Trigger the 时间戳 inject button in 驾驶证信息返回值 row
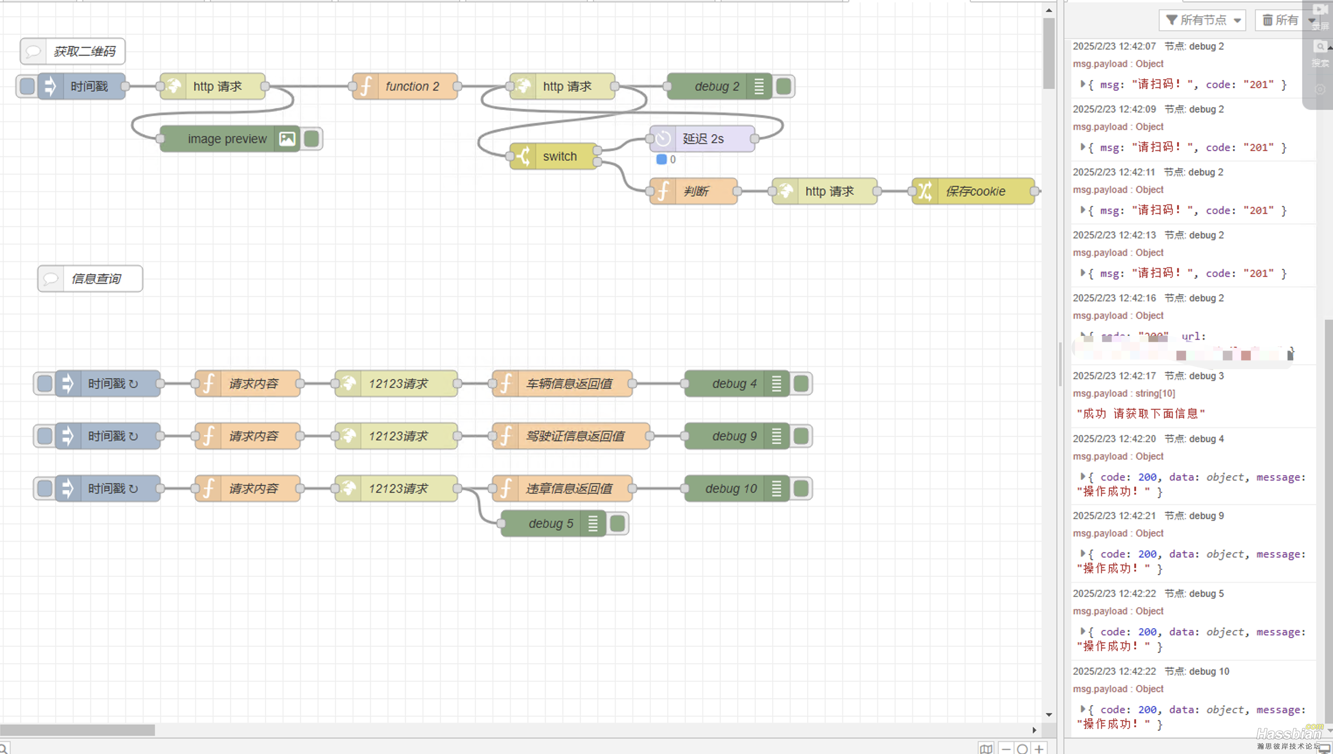This screenshot has width=1333, height=754. (x=45, y=436)
